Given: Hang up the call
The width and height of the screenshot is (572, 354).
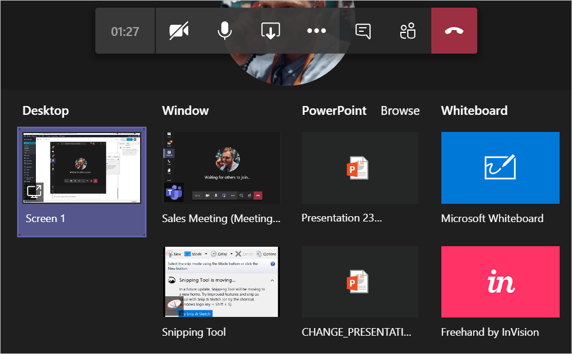Looking at the screenshot, I should tap(454, 31).
